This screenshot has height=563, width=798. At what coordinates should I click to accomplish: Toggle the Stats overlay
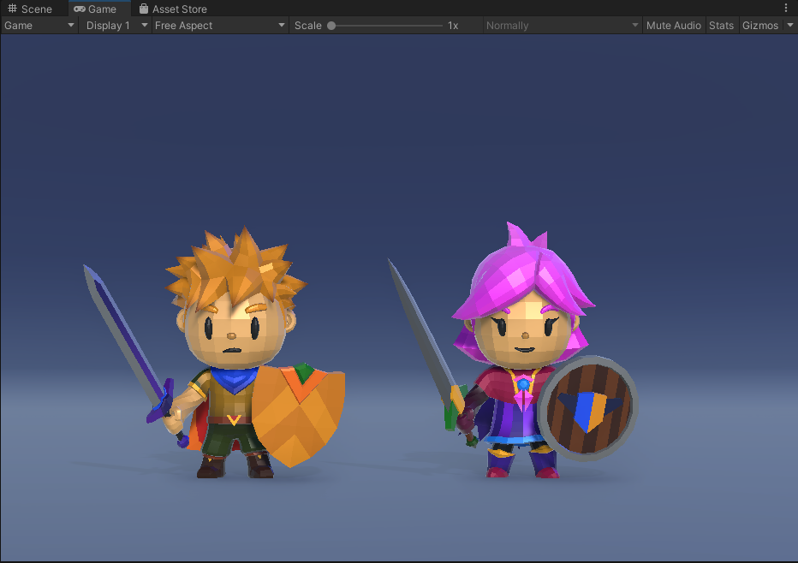pos(721,26)
